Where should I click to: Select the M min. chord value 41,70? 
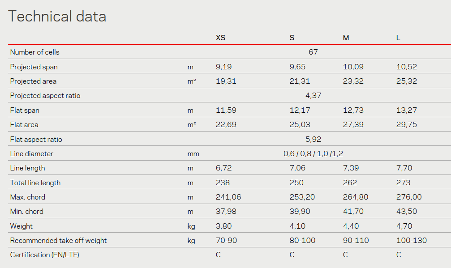pos(353,212)
